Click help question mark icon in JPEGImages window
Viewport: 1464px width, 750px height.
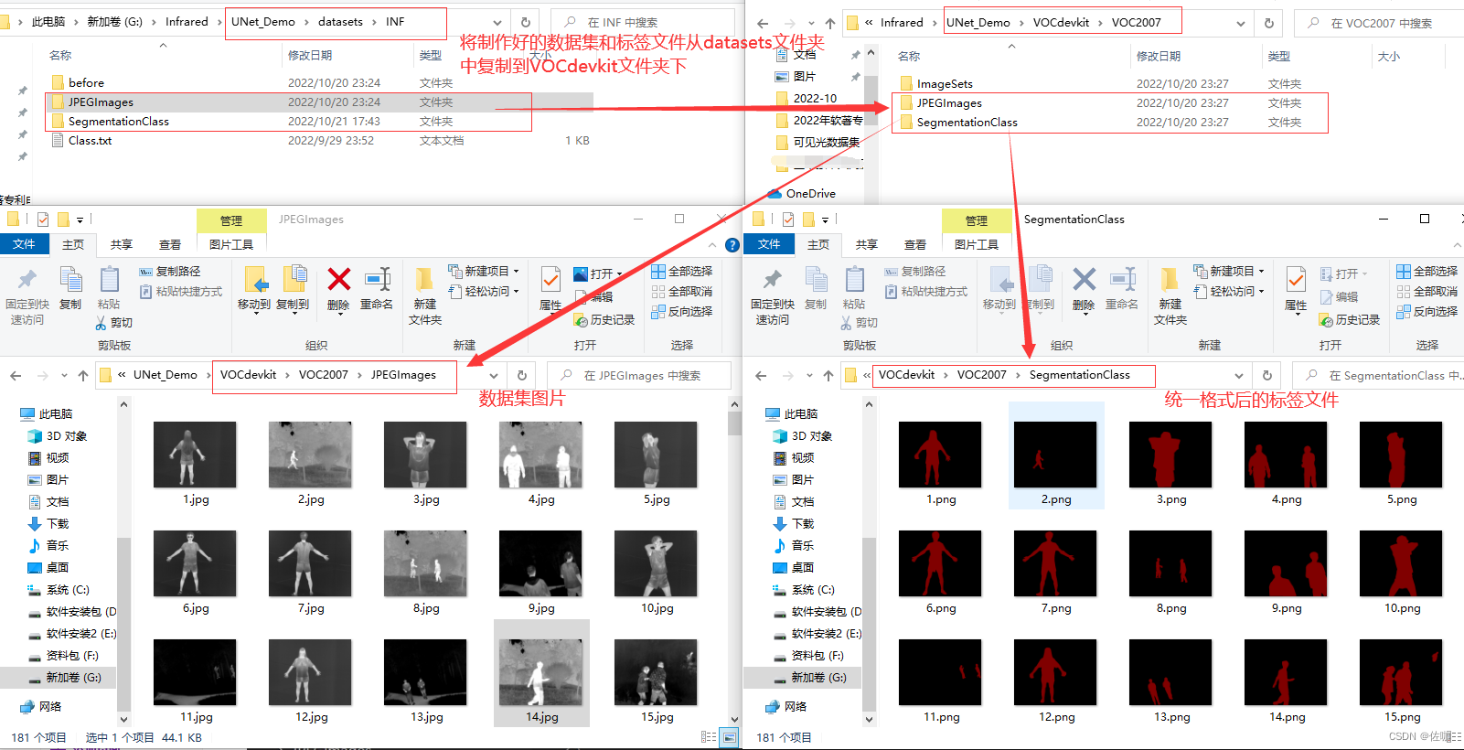click(x=732, y=245)
